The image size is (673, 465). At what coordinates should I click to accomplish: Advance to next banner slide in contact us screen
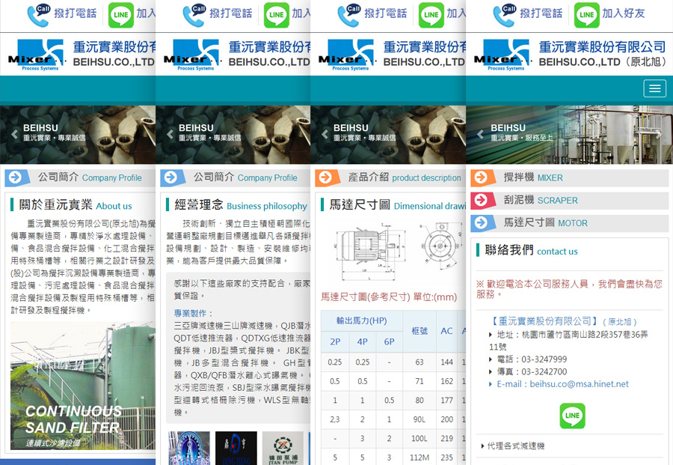[659, 135]
